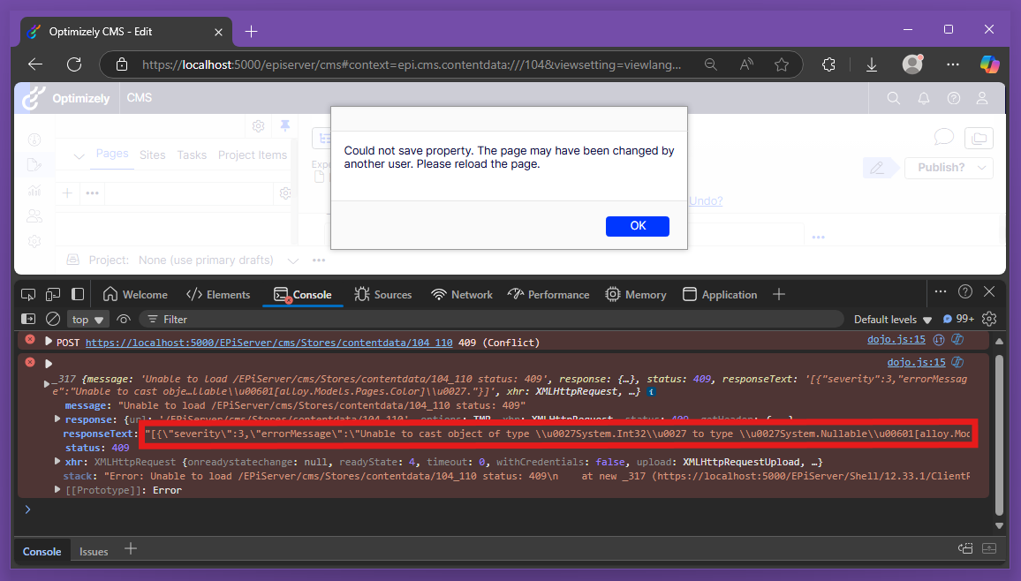Screen dimensions: 1021x581
Task: Expand the [[Prototype]]: Error node
Action: pos(57,489)
